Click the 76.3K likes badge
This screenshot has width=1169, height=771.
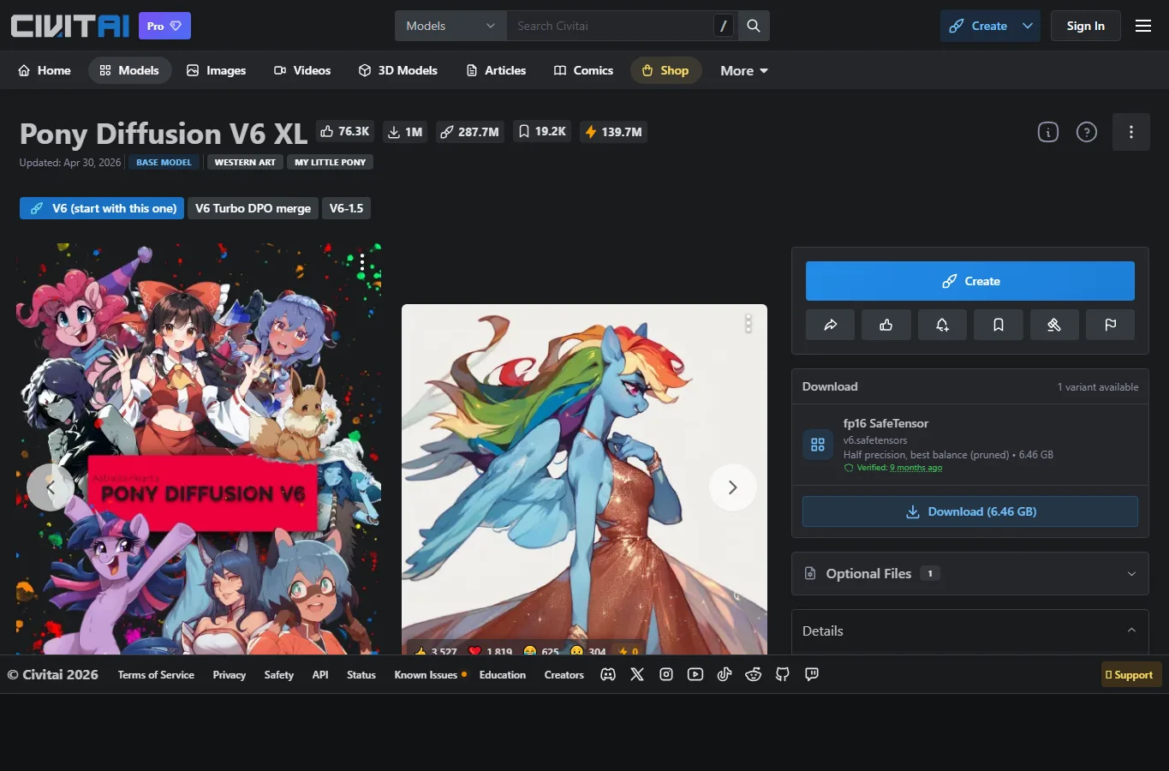[345, 131]
